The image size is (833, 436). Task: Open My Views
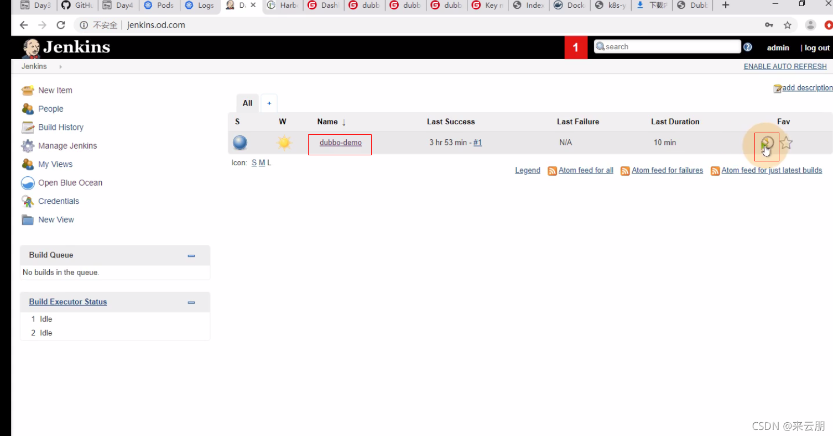point(55,164)
